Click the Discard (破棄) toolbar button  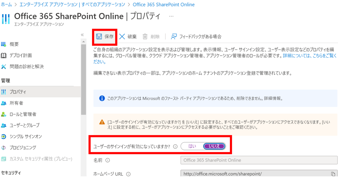click(x=128, y=37)
